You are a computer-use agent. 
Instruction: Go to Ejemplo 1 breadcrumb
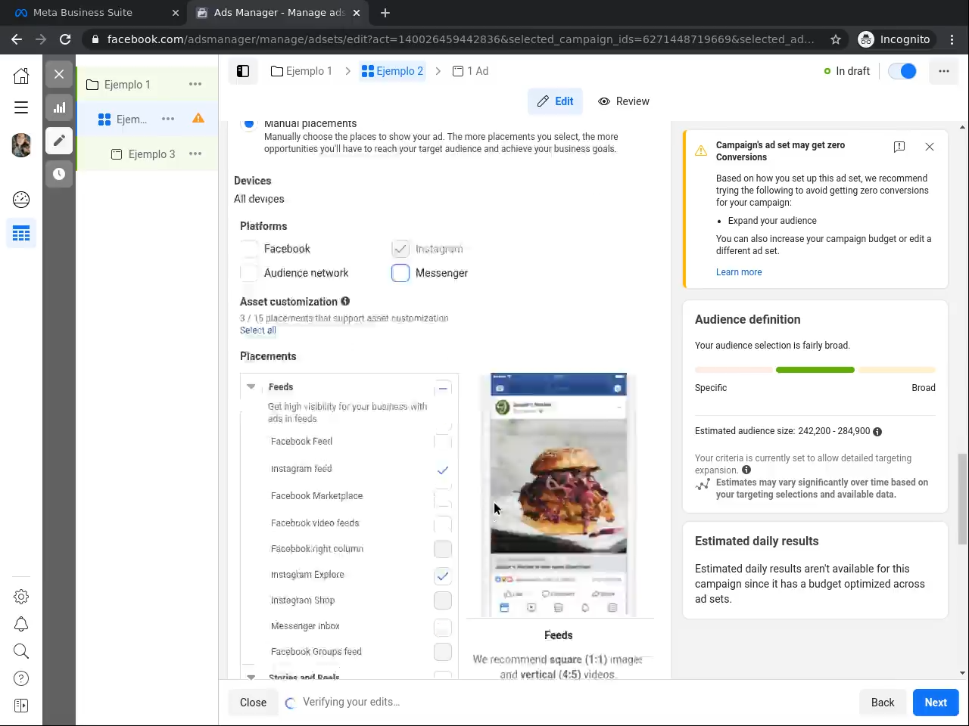[301, 71]
